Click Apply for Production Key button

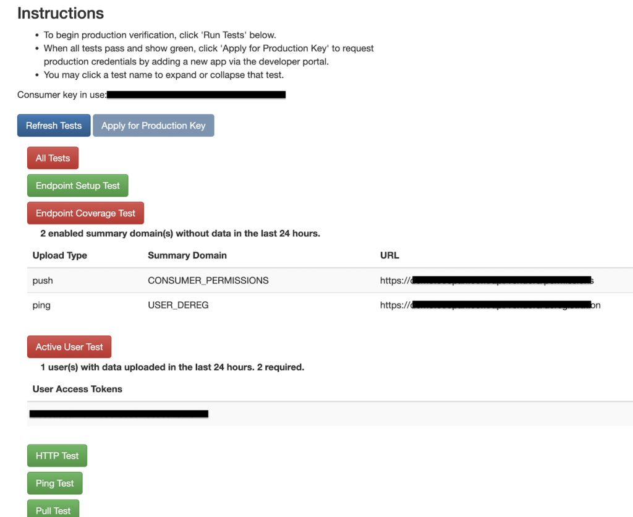(153, 126)
